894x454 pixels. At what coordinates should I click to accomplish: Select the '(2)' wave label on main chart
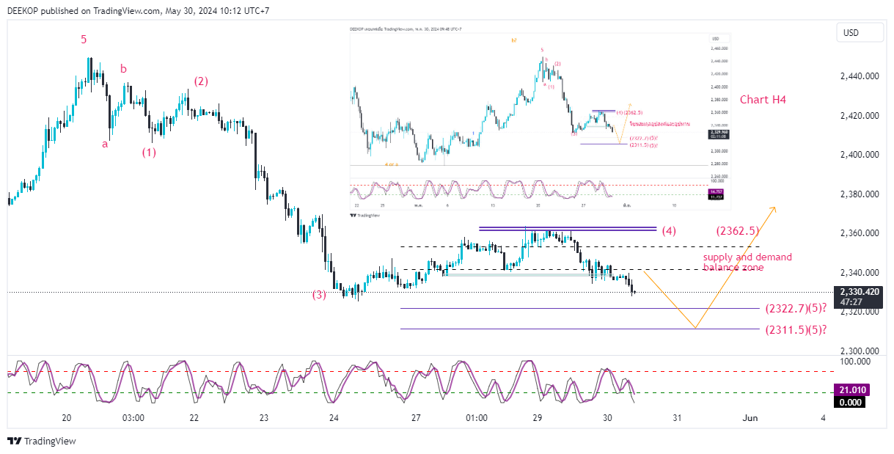point(201,81)
